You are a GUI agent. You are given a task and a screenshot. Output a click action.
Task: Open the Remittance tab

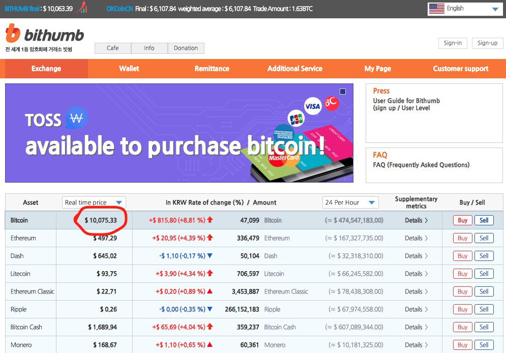[x=212, y=68]
